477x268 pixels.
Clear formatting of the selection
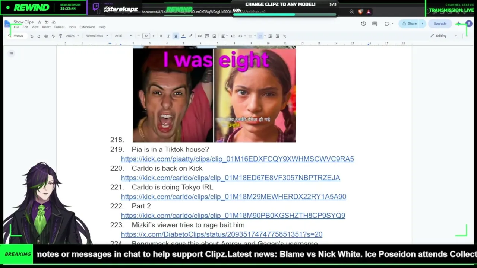click(284, 36)
